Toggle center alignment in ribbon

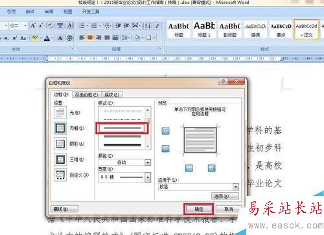pyautogui.click(x=90, y=38)
